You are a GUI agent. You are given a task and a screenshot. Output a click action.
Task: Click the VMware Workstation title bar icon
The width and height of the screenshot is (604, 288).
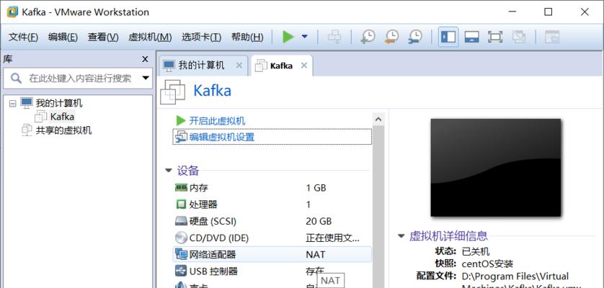[x=13, y=12]
